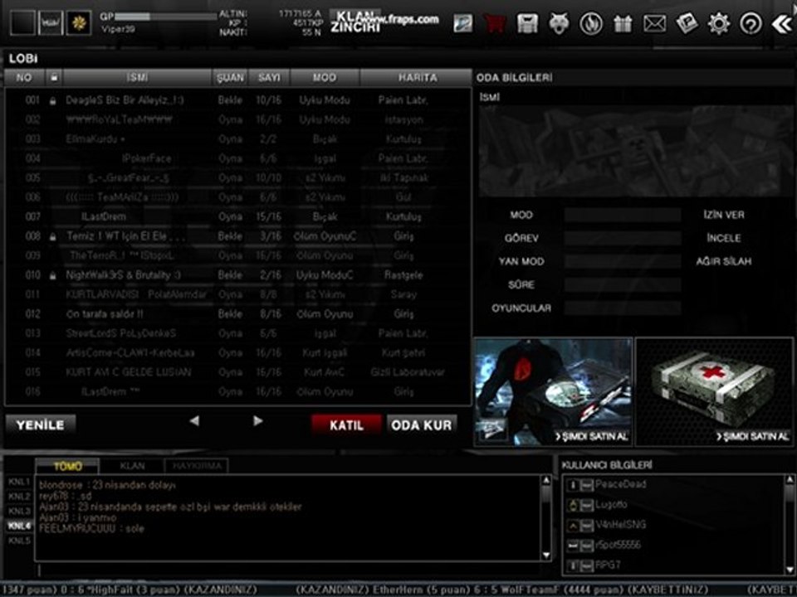Image resolution: width=797 pixels, height=597 pixels.
Task: Select room 015 KURT AVI C GELDE LUSIAN
Action: click(238, 372)
